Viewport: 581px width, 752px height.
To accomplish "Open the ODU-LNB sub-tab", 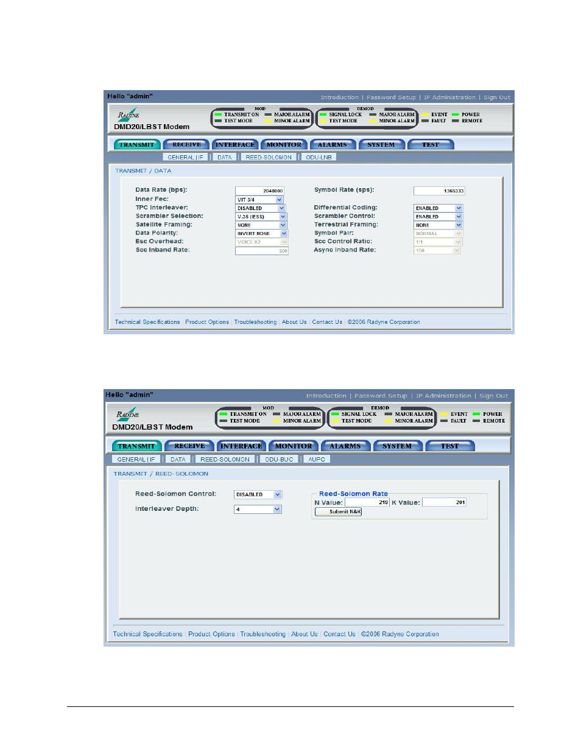I will tap(319, 157).
